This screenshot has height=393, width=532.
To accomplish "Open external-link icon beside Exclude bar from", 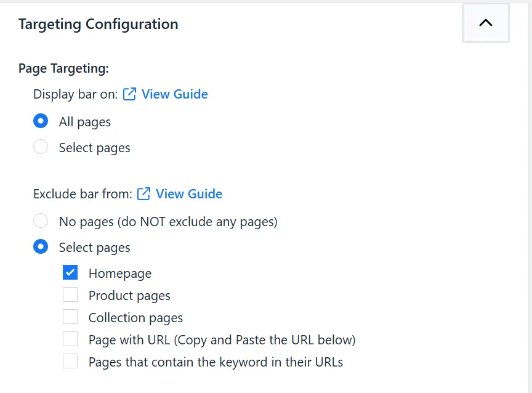I will pos(143,194).
